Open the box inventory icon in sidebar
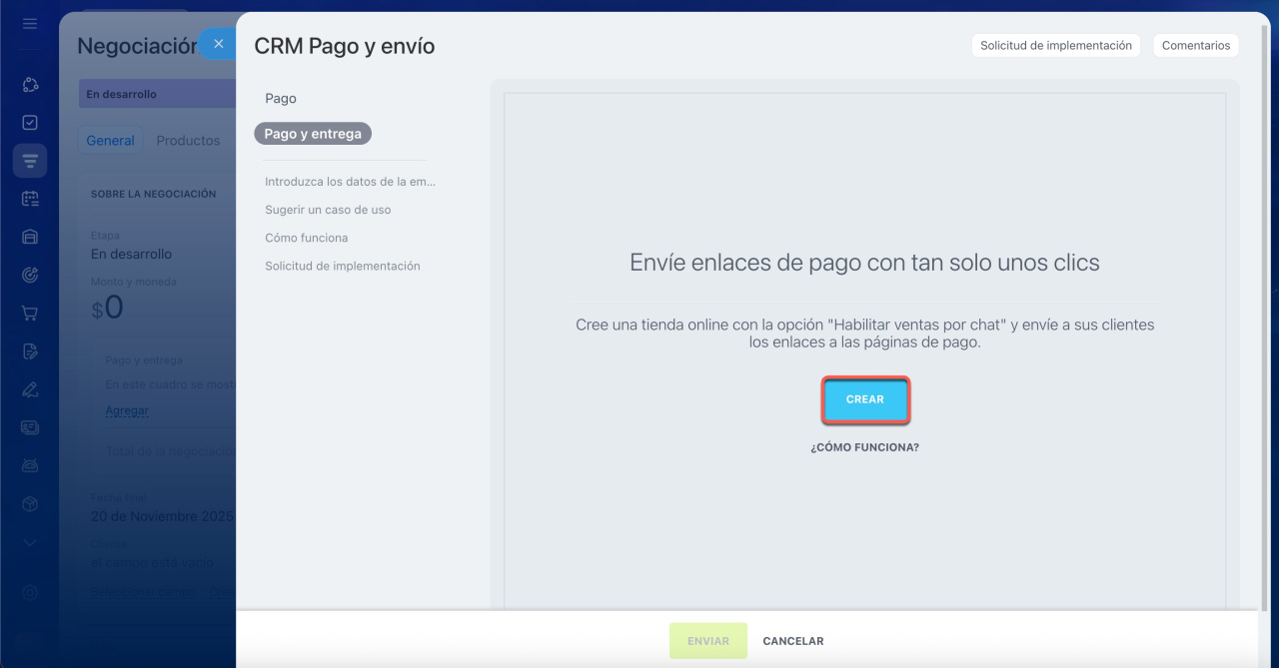The height and width of the screenshot is (668, 1279). (x=30, y=504)
